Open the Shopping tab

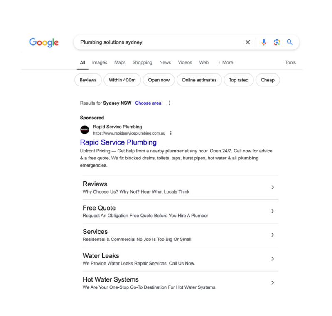[x=142, y=62]
